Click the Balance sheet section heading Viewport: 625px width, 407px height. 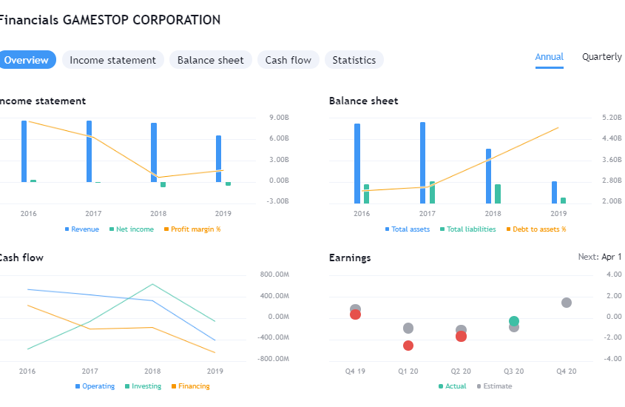tap(363, 101)
